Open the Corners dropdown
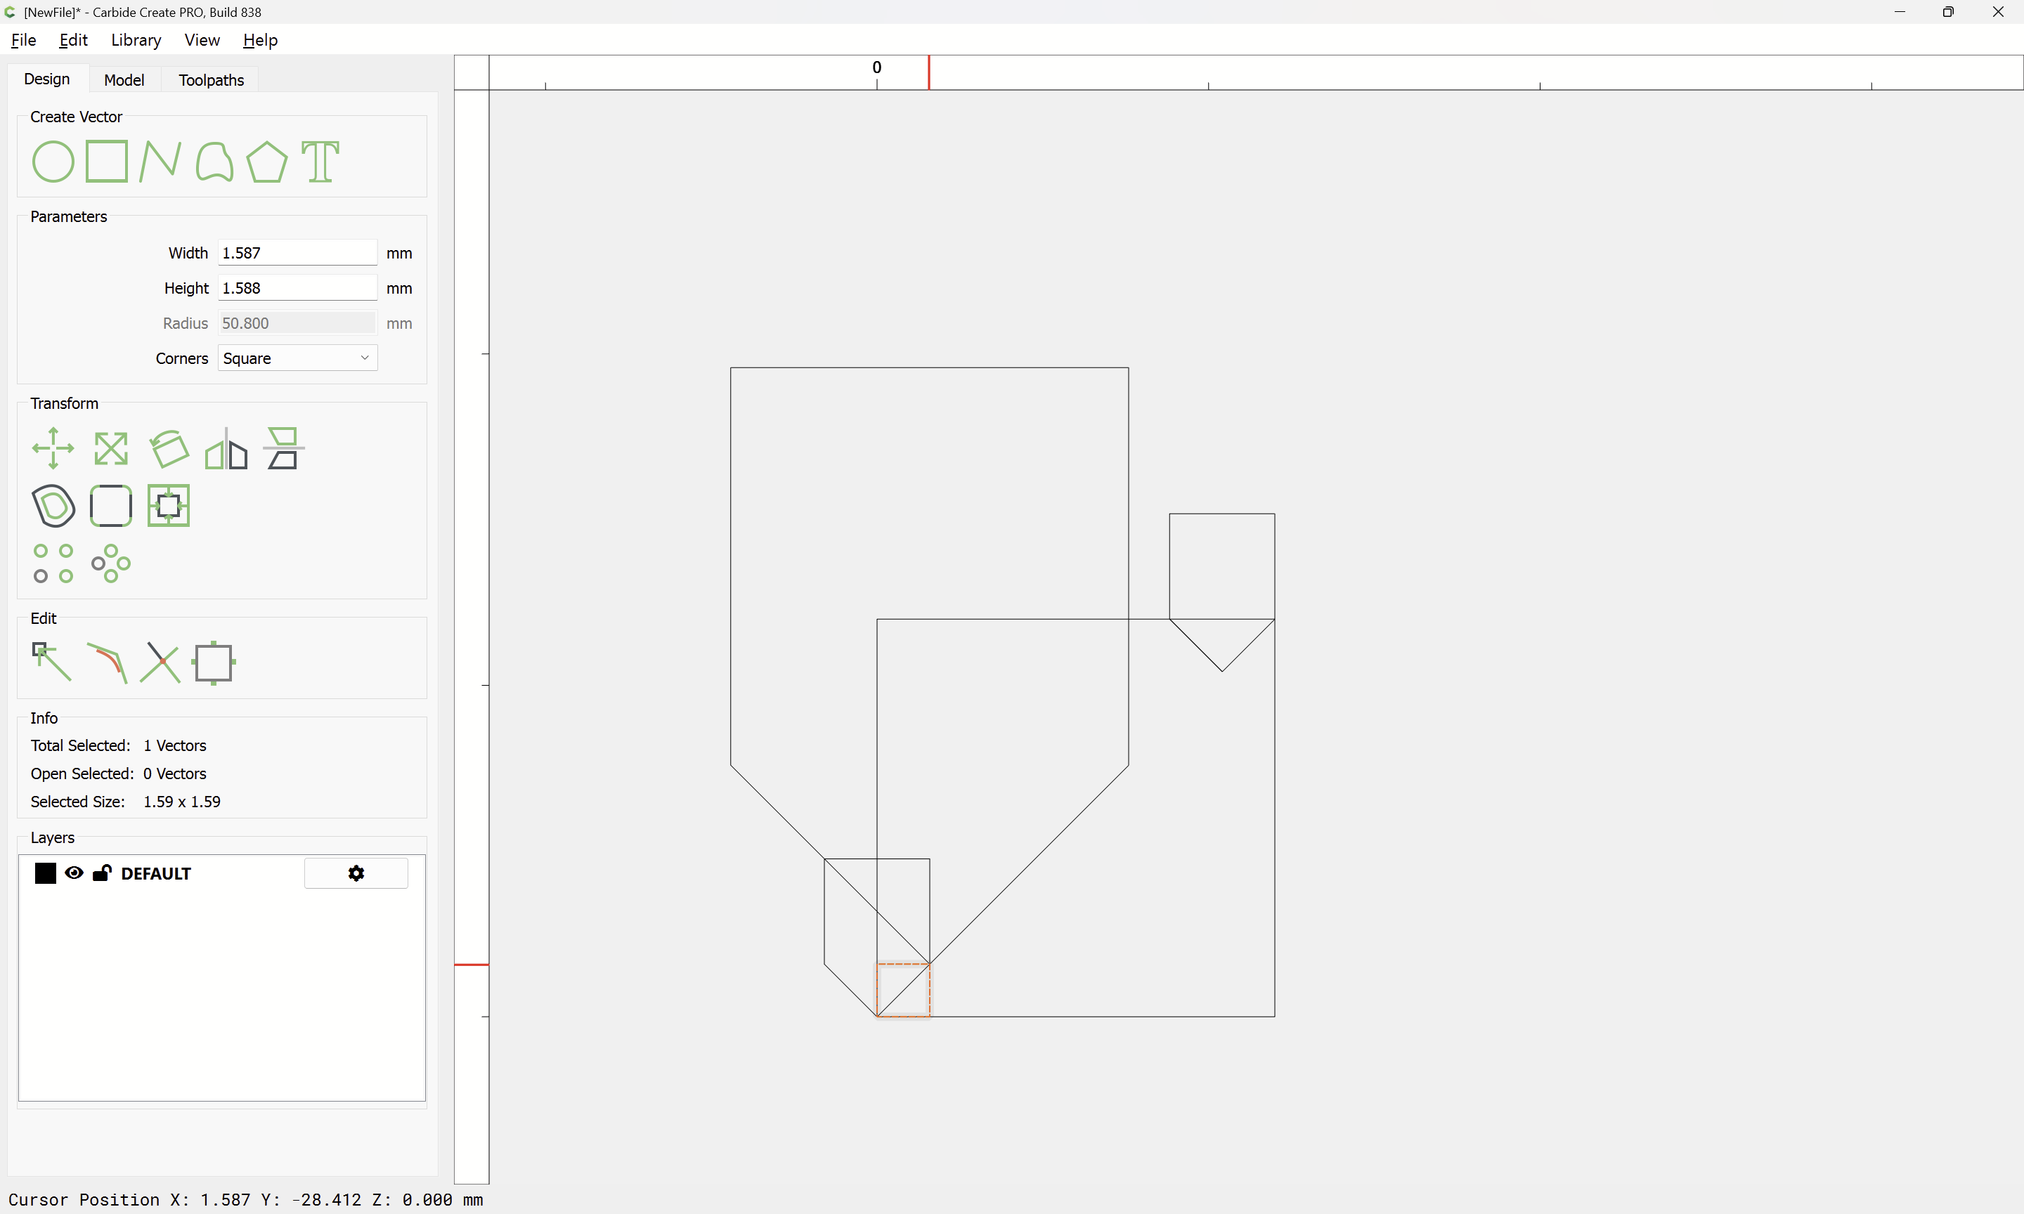Image resolution: width=2024 pixels, height=1214 pixels. click(297, 358)
